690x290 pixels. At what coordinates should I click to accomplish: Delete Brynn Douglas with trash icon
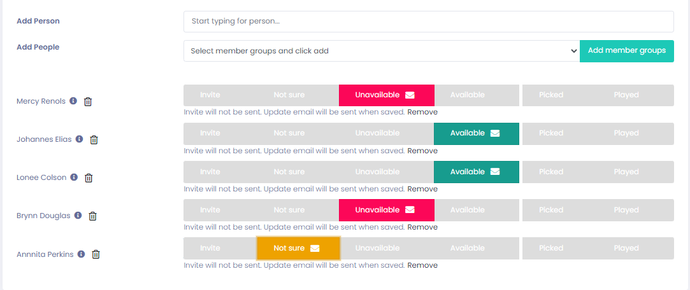(92, 216)
